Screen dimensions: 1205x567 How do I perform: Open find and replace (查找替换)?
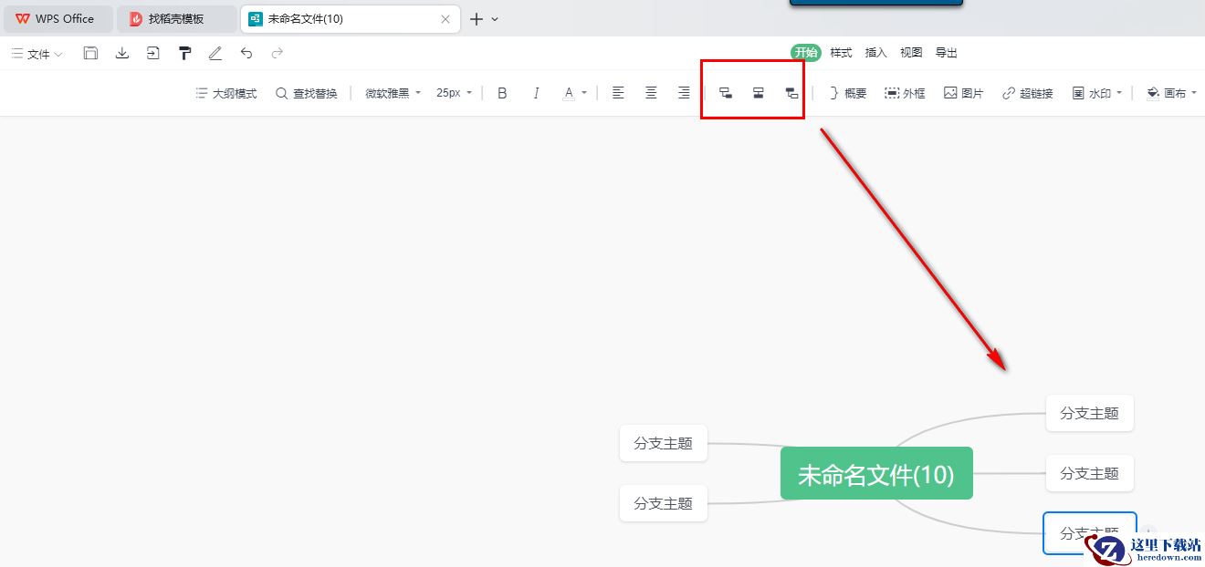click(307, 93)
